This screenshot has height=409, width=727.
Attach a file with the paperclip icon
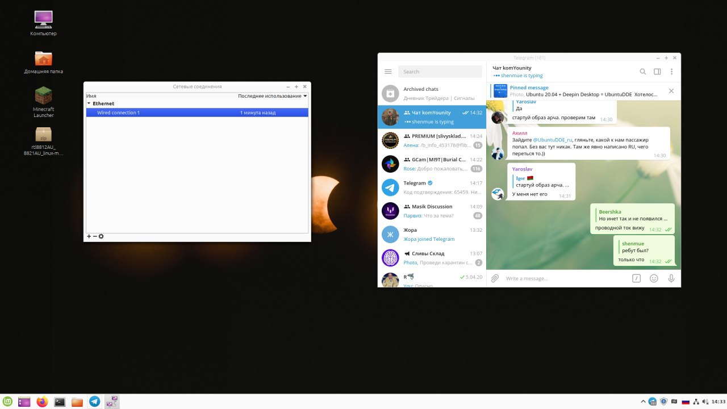coord(495,278)
